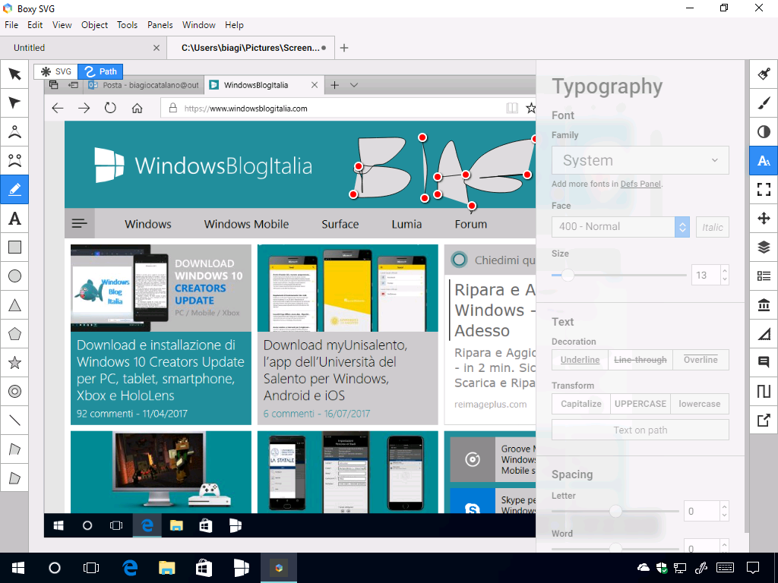
Task: Select the SVG breadcrumb element
Action: (56, 71)
